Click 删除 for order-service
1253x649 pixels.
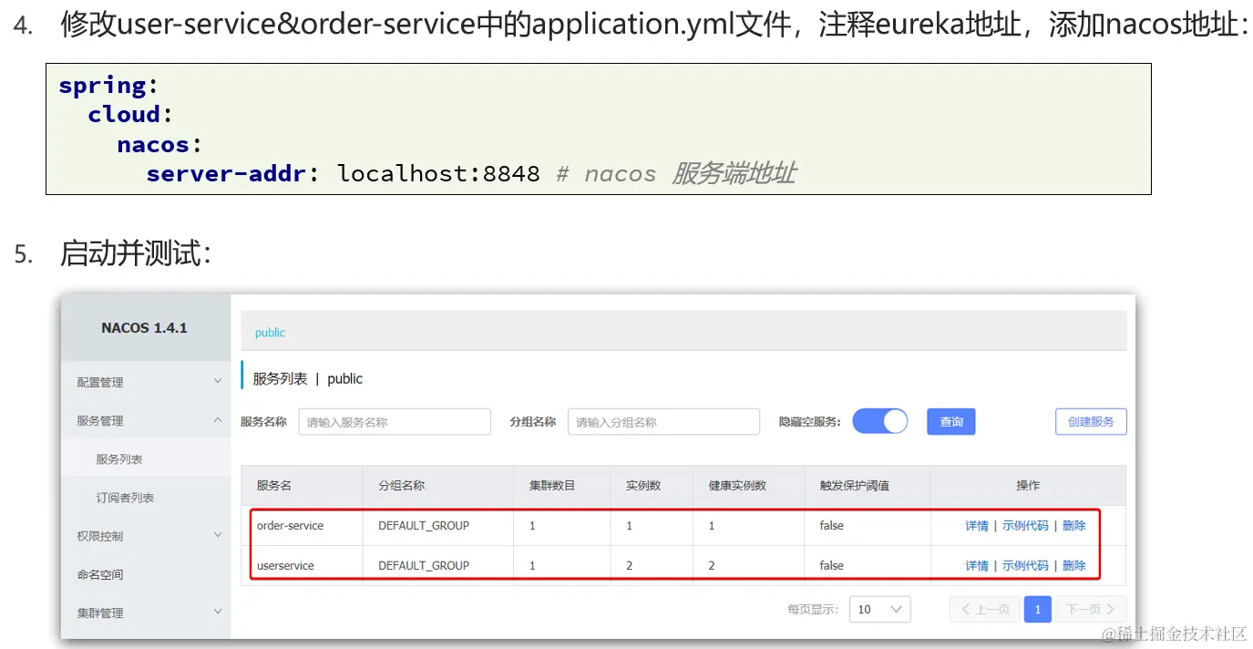pyautogui.click(x=1074, y=526)
